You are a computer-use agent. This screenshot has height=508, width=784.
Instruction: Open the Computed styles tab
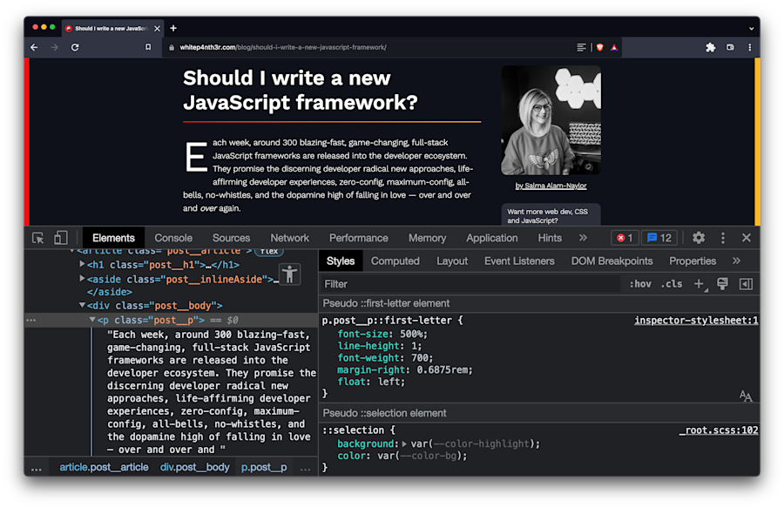point(395,261)
